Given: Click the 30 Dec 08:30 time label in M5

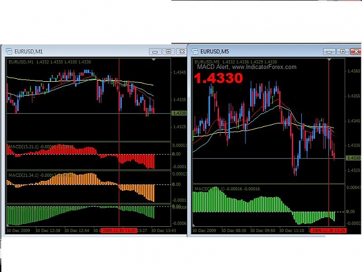Looking at the screenshot, I should (x=233, y=230).
